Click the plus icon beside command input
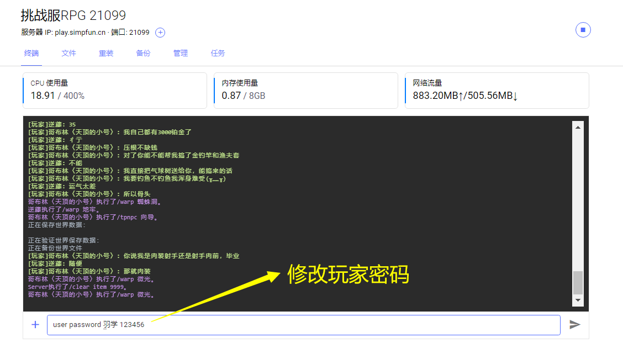 pos(35,325)
